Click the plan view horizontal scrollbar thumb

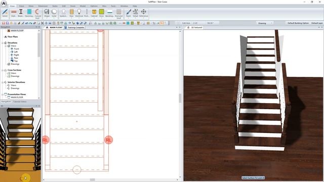[92, 180]
